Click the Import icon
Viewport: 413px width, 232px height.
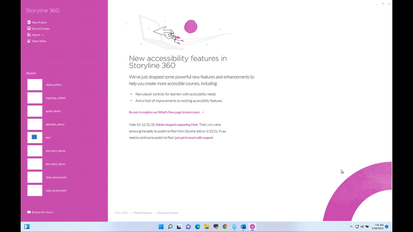pyautogui.click(x=29, y=35)
